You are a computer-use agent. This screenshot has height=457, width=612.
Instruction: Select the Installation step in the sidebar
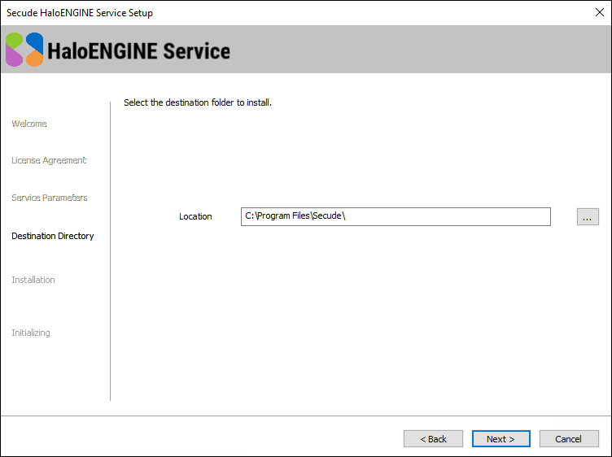[33, 280]
